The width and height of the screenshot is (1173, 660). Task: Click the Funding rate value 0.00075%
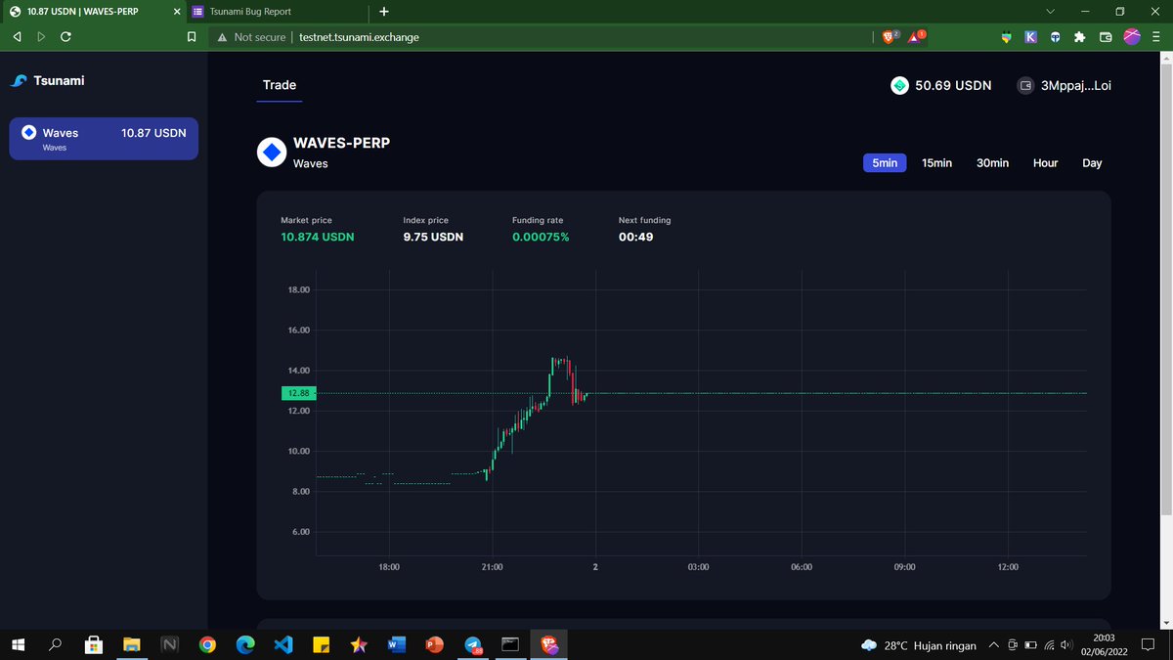point(541,237)
